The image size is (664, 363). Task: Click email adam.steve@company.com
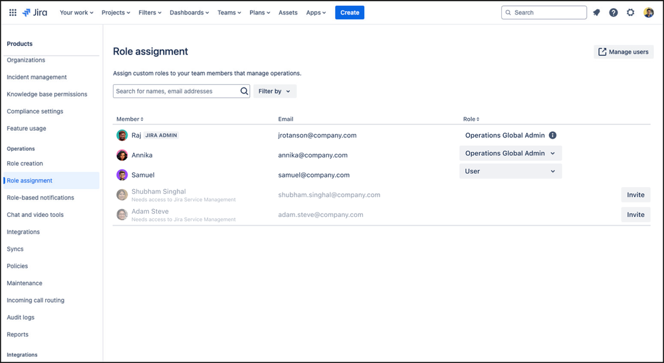coord(320,214)
